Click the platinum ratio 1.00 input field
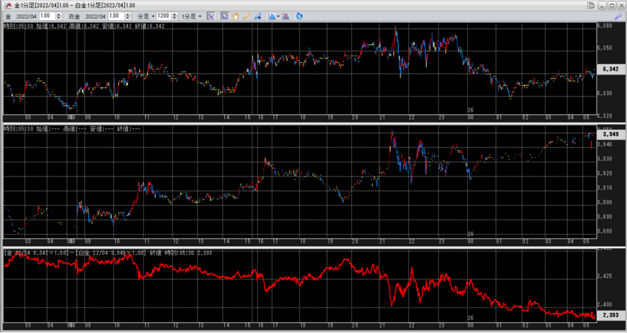The width and height of the screenshot is (627, 333). tap(115, 16)
